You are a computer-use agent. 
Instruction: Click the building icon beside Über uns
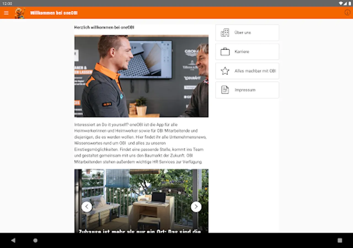225,33
